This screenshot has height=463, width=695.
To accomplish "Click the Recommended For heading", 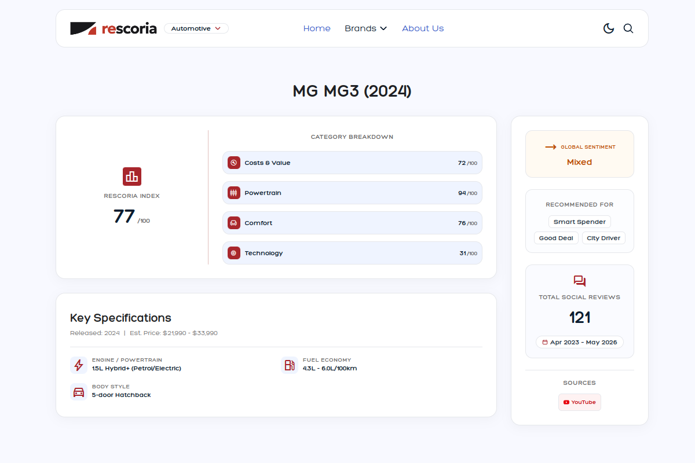I will click(x=580, y=204).
